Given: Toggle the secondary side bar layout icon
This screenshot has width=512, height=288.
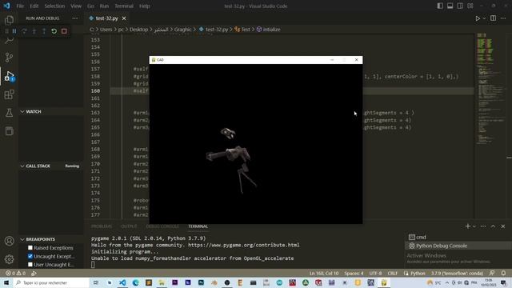Looking at the screenshot, I should pos(460,6).
